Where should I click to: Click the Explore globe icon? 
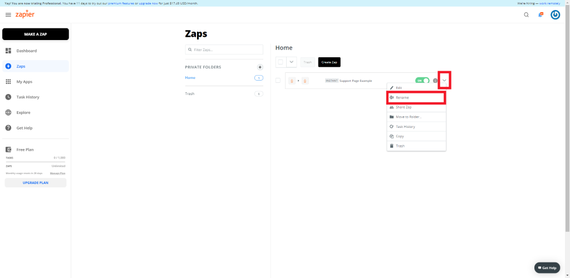coord(8,112)
